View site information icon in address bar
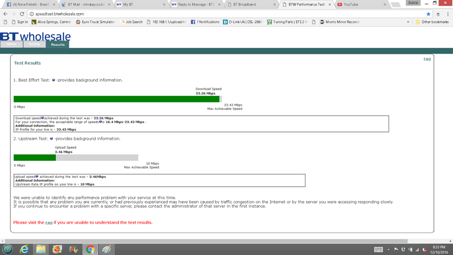 point(32,14)
